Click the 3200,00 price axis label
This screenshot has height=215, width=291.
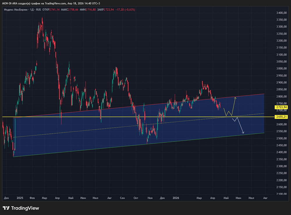coord(281,41)
